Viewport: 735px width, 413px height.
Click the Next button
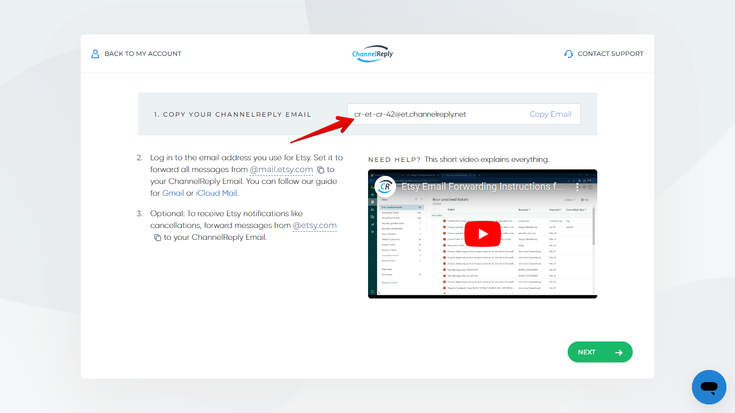600,352
